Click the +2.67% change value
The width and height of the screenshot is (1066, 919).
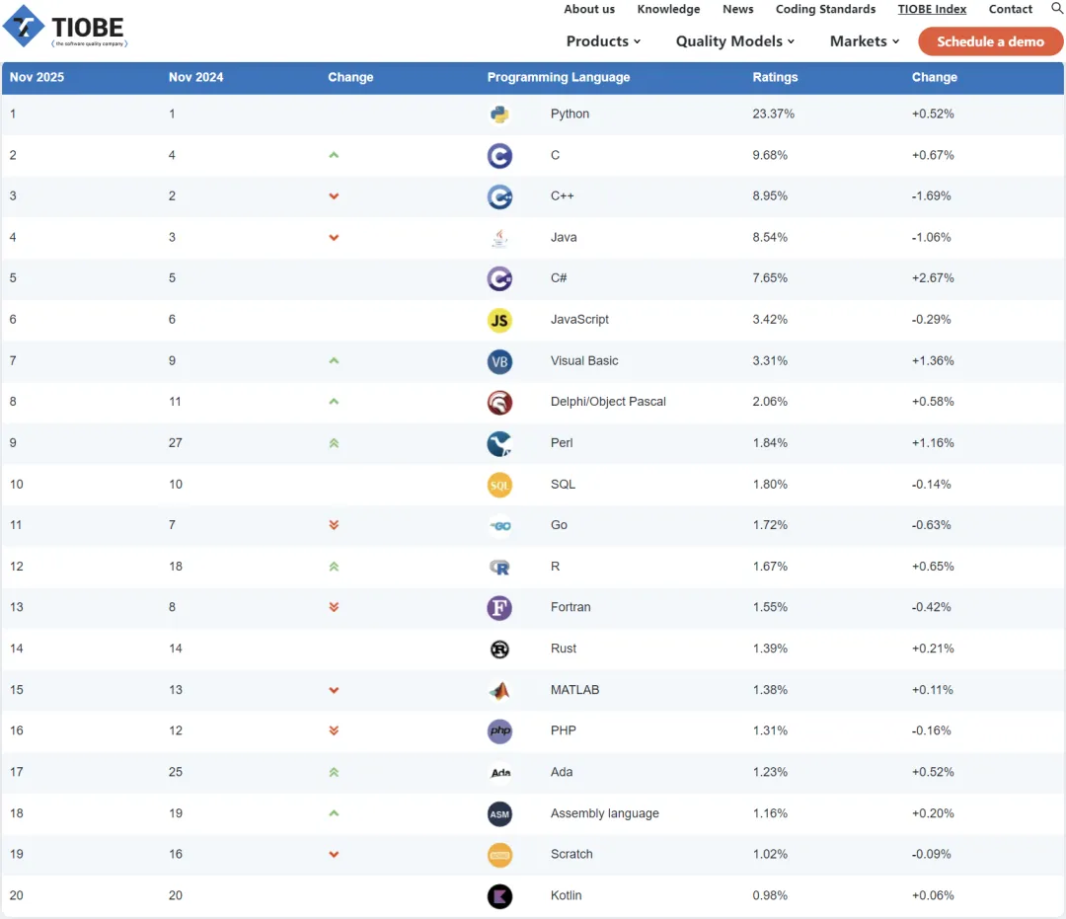click(x=933, y=278)
